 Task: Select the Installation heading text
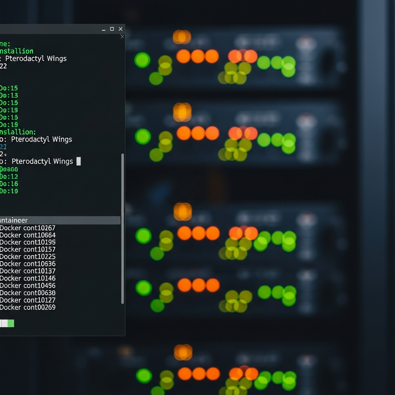[x=15, y=51]
